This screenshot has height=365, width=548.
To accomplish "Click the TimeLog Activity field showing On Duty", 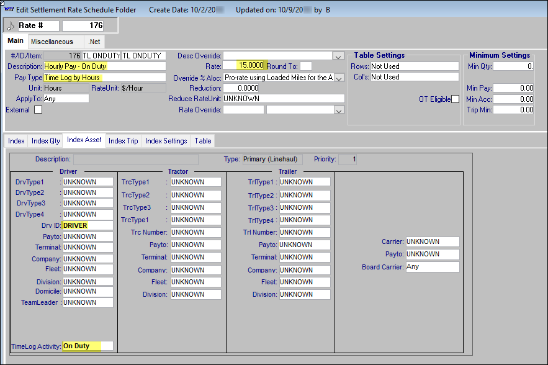I will (86, 346).
